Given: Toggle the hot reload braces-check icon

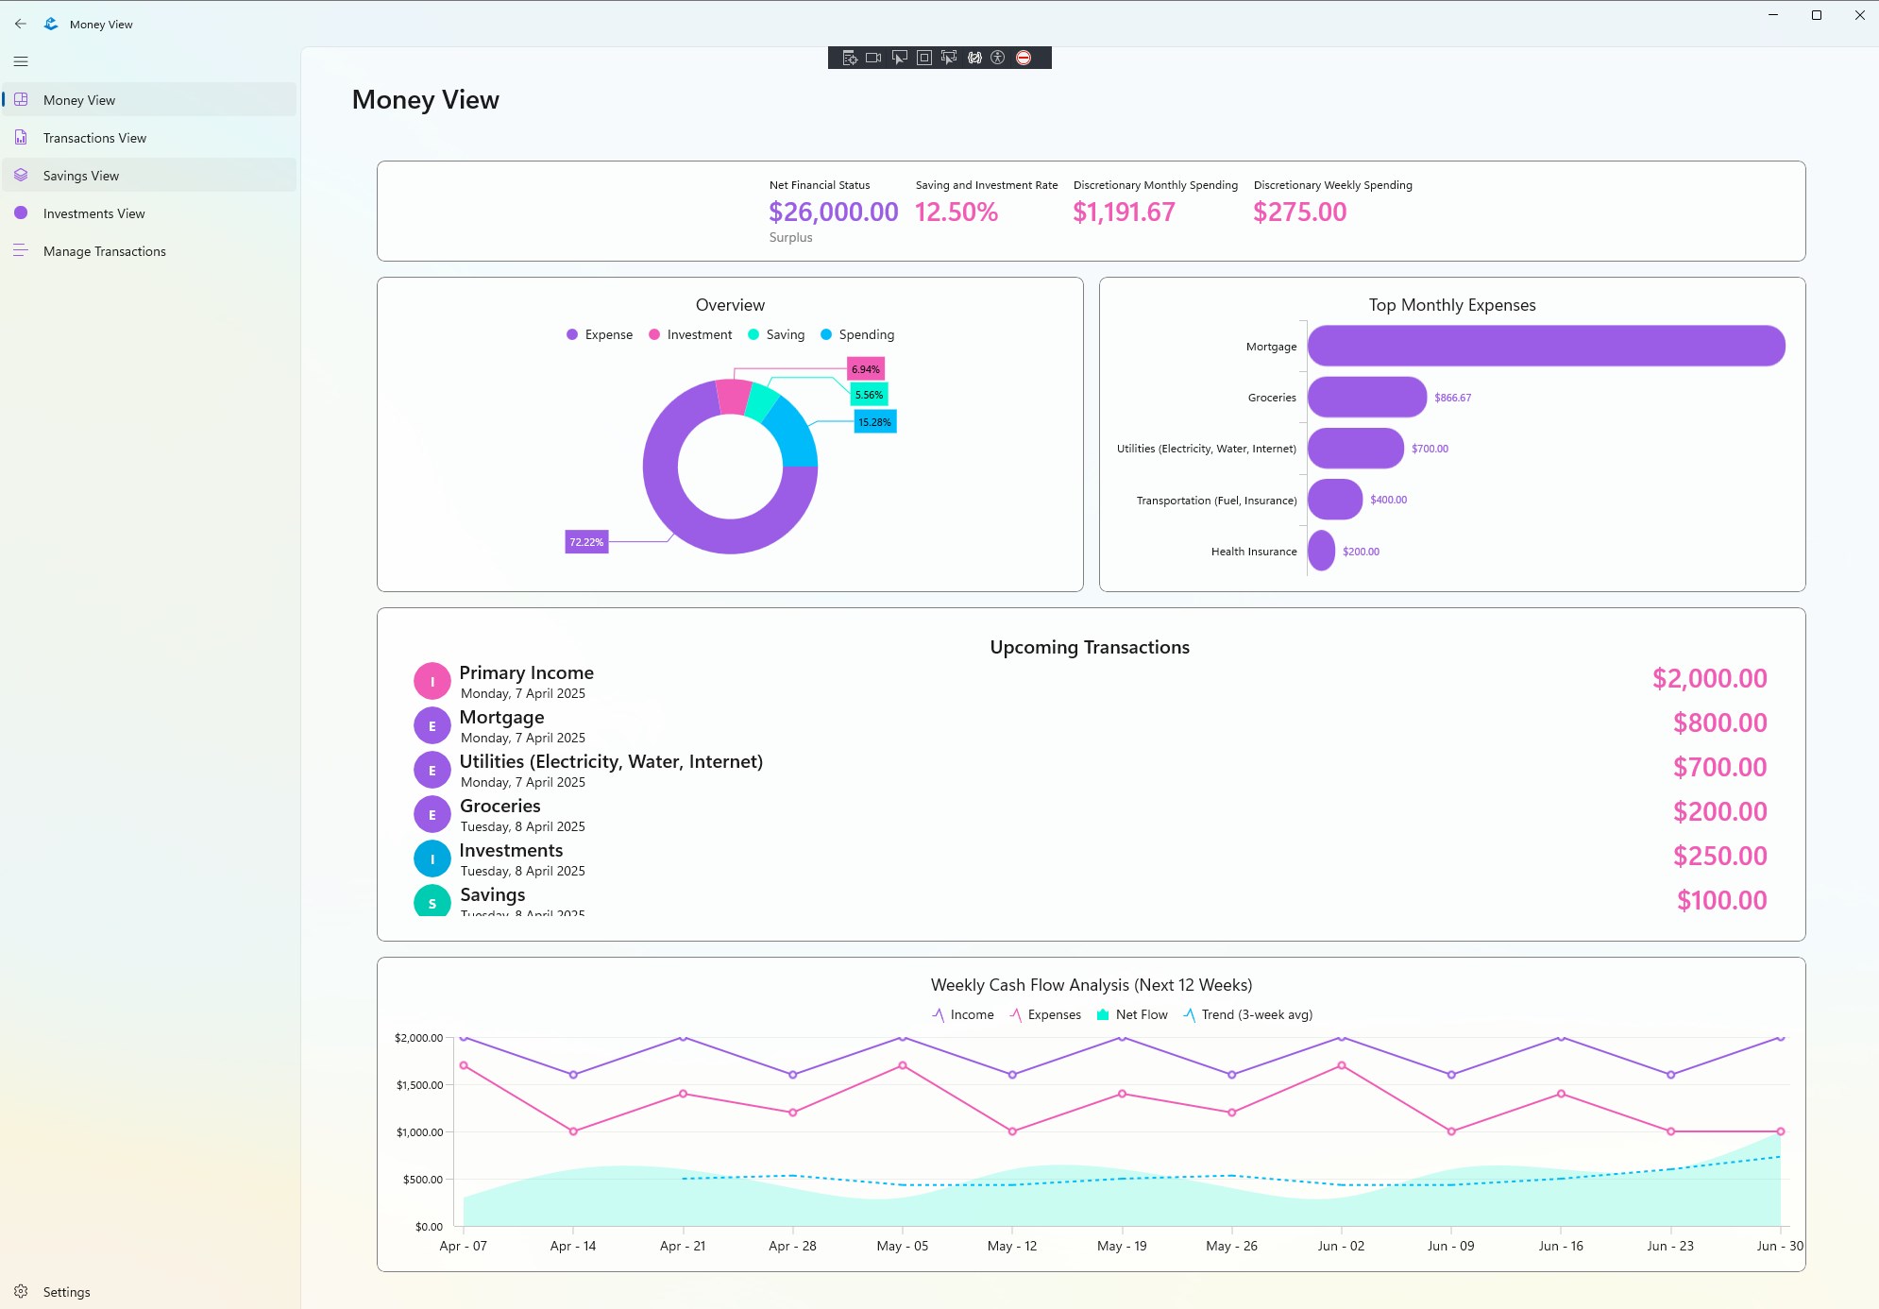Looking at the screenshot, I should click(x=974, y=58).
